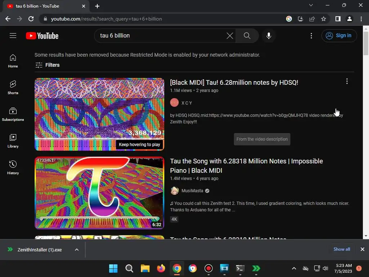Click the install app icon in address bar
The width and height of the screenshot is (369, 277).
tap(301, 19)
